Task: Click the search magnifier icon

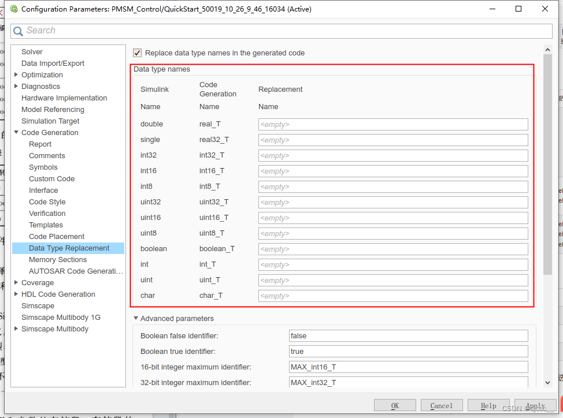Action: coord(17,31)
